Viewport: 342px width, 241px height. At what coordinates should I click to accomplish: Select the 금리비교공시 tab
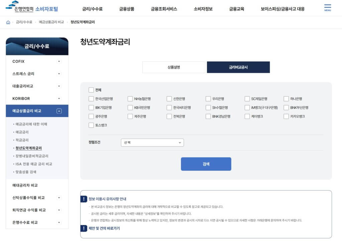click(x=237, y=67)
